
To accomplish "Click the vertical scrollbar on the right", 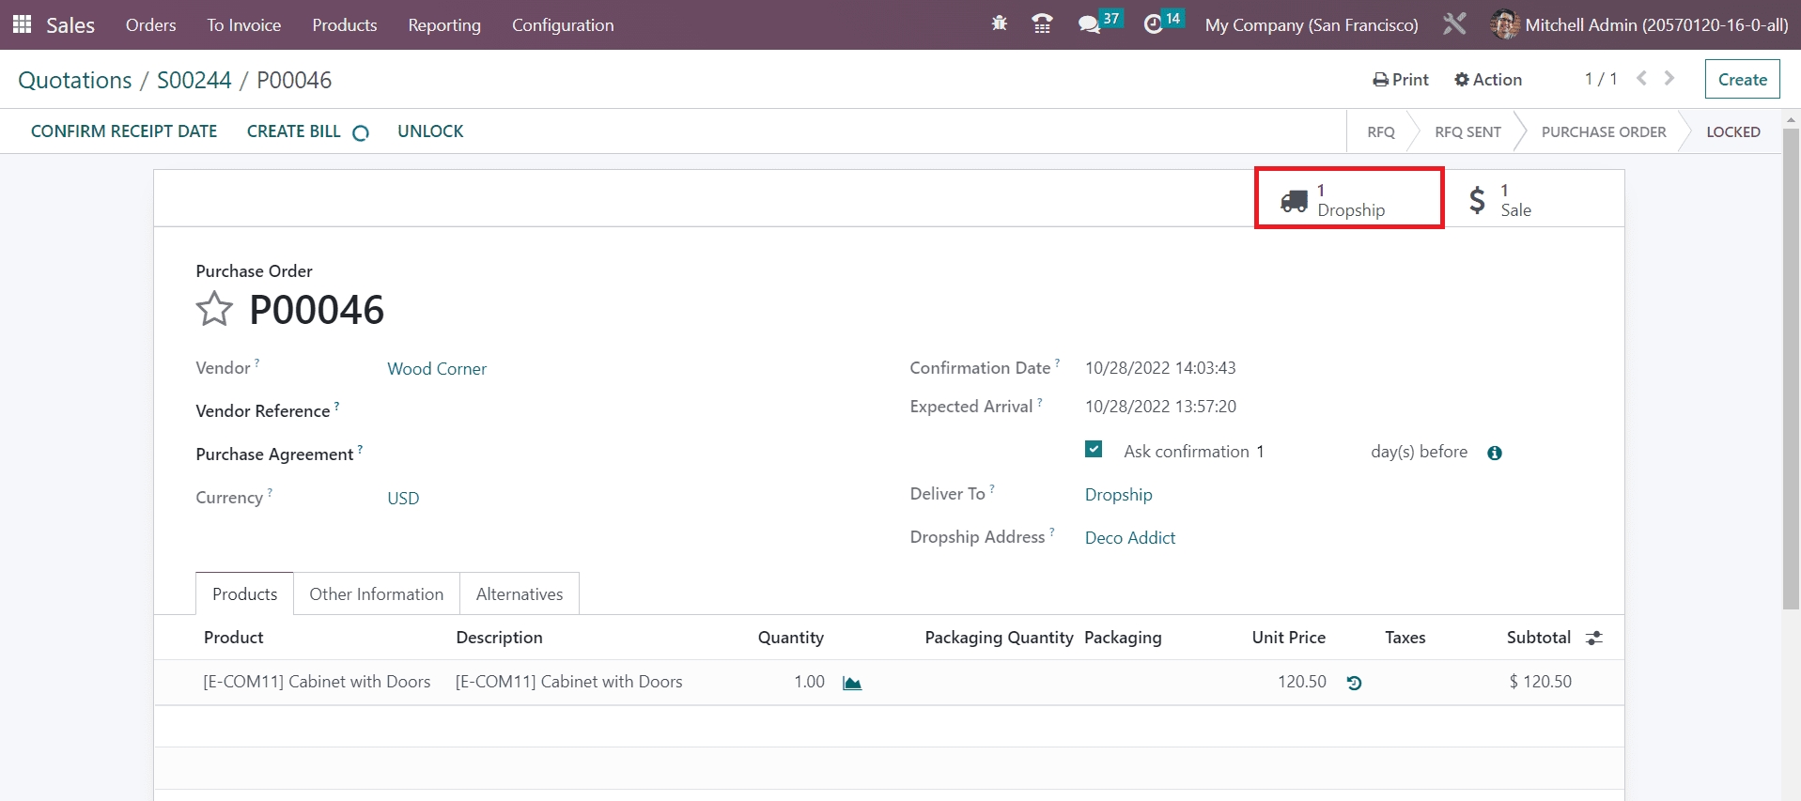I will pyautogui.click(x=1791, y=376).
